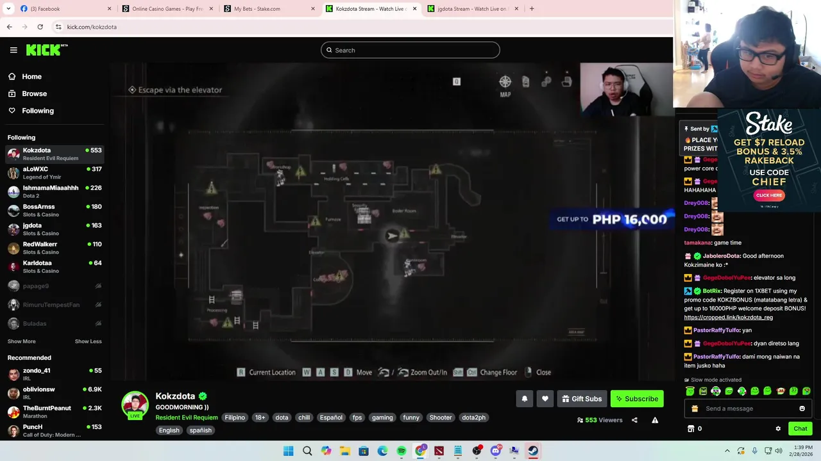821x461 pixels.
Task: Open the Kick hamburger menu
Action: coord(13,50)
